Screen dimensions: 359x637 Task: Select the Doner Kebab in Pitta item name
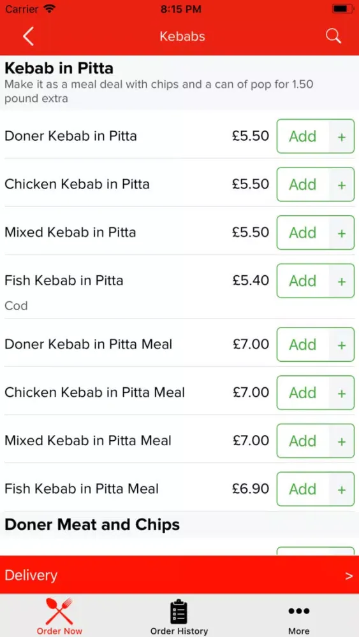coord(71,136)
